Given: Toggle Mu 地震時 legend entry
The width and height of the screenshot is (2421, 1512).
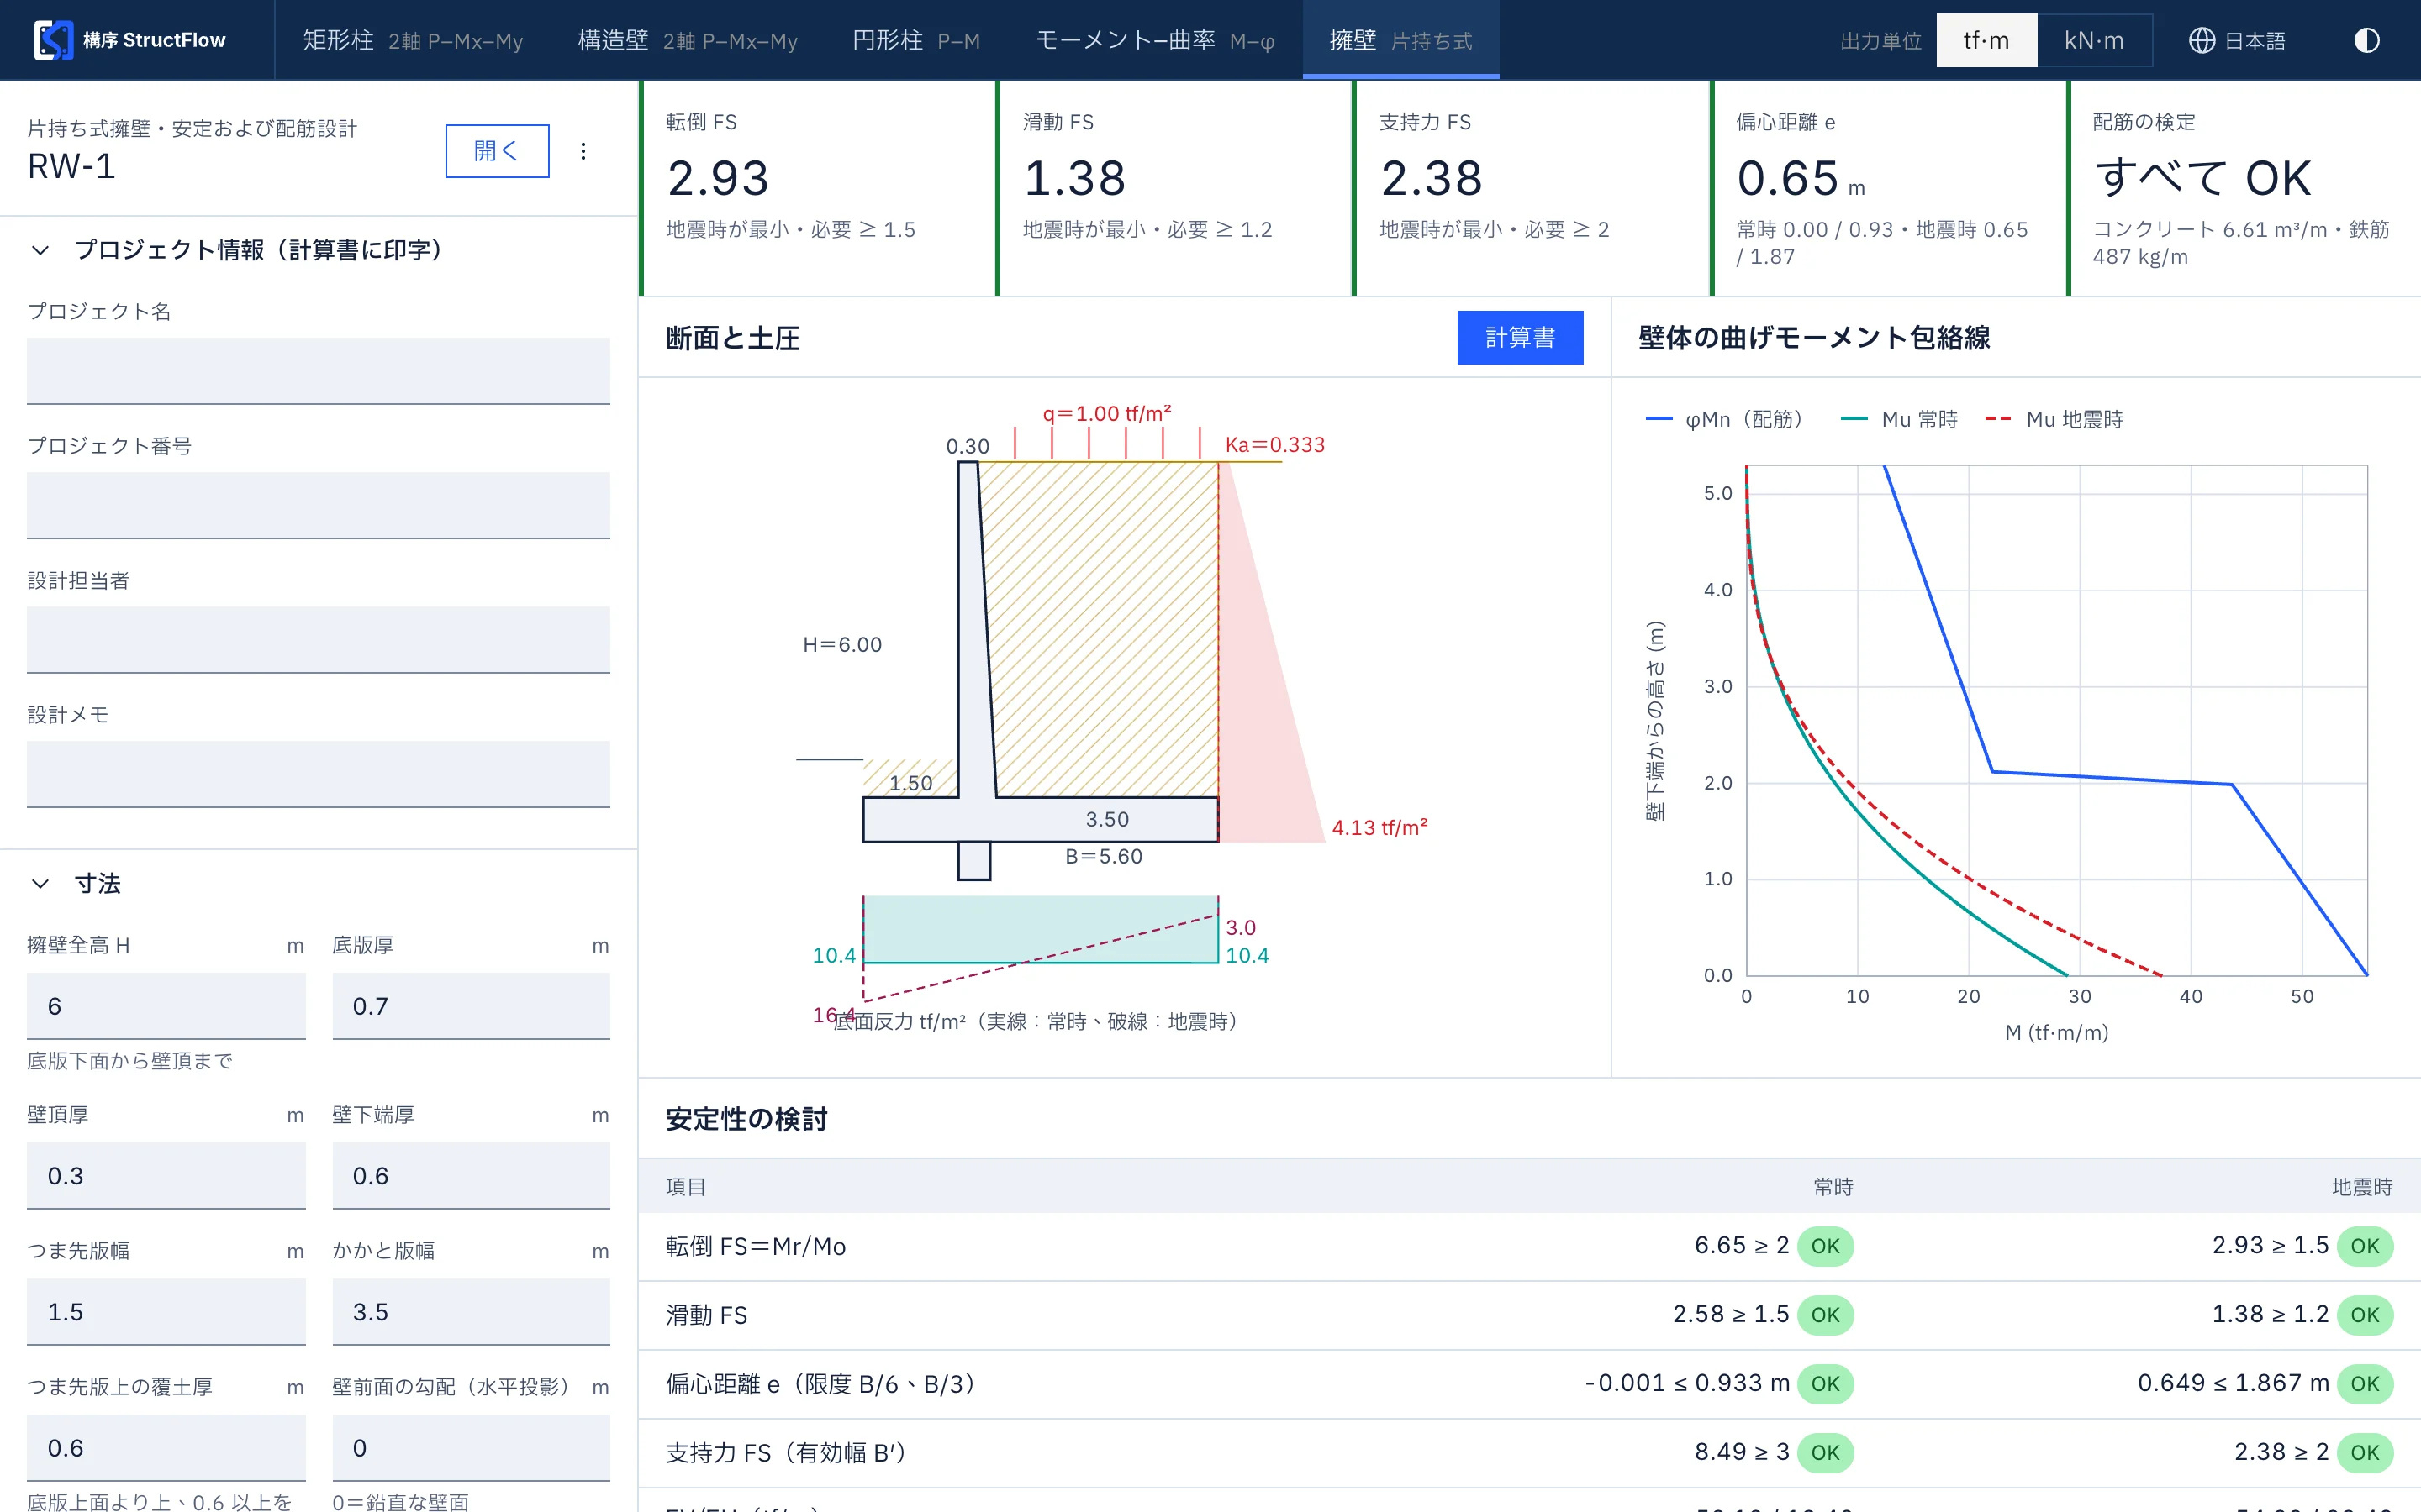Looking at the screenshot, I should coord(2054,419).
